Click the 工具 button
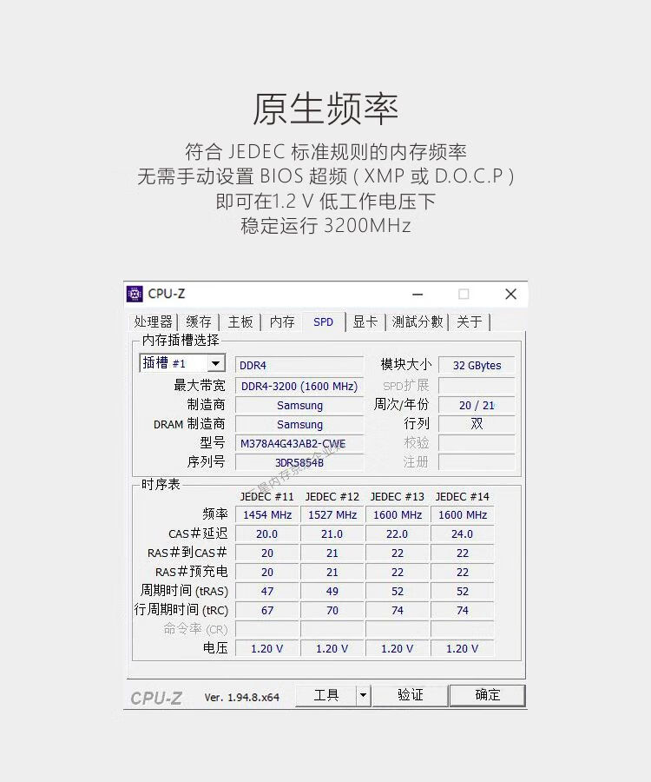 tap(326, 695)
